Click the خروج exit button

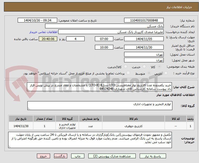click(43, 156)
